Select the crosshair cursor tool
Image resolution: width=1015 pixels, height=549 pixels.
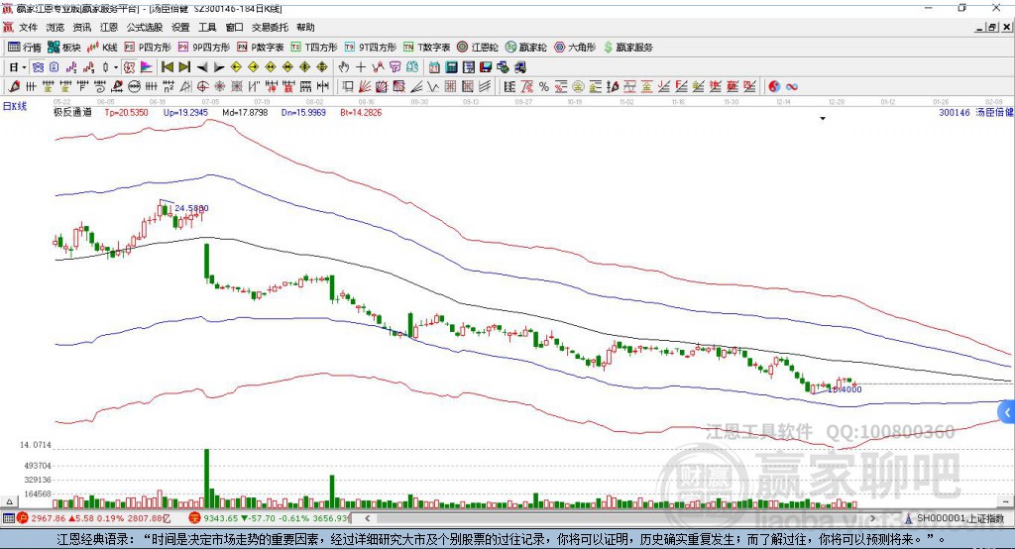[x=361, y=67]
